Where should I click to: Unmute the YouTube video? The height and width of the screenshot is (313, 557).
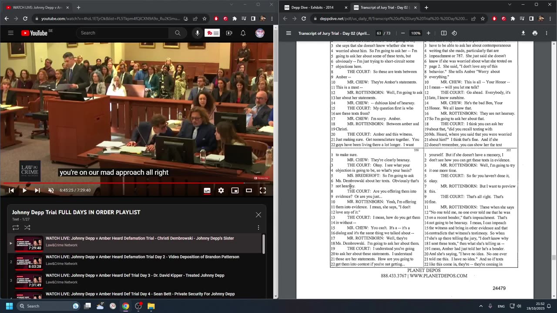51,190
